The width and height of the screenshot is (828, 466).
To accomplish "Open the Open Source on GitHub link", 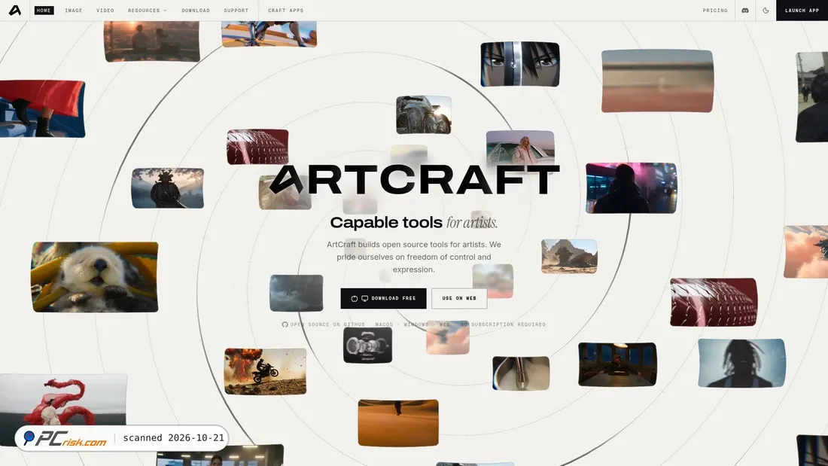I will tap(323, 324).
